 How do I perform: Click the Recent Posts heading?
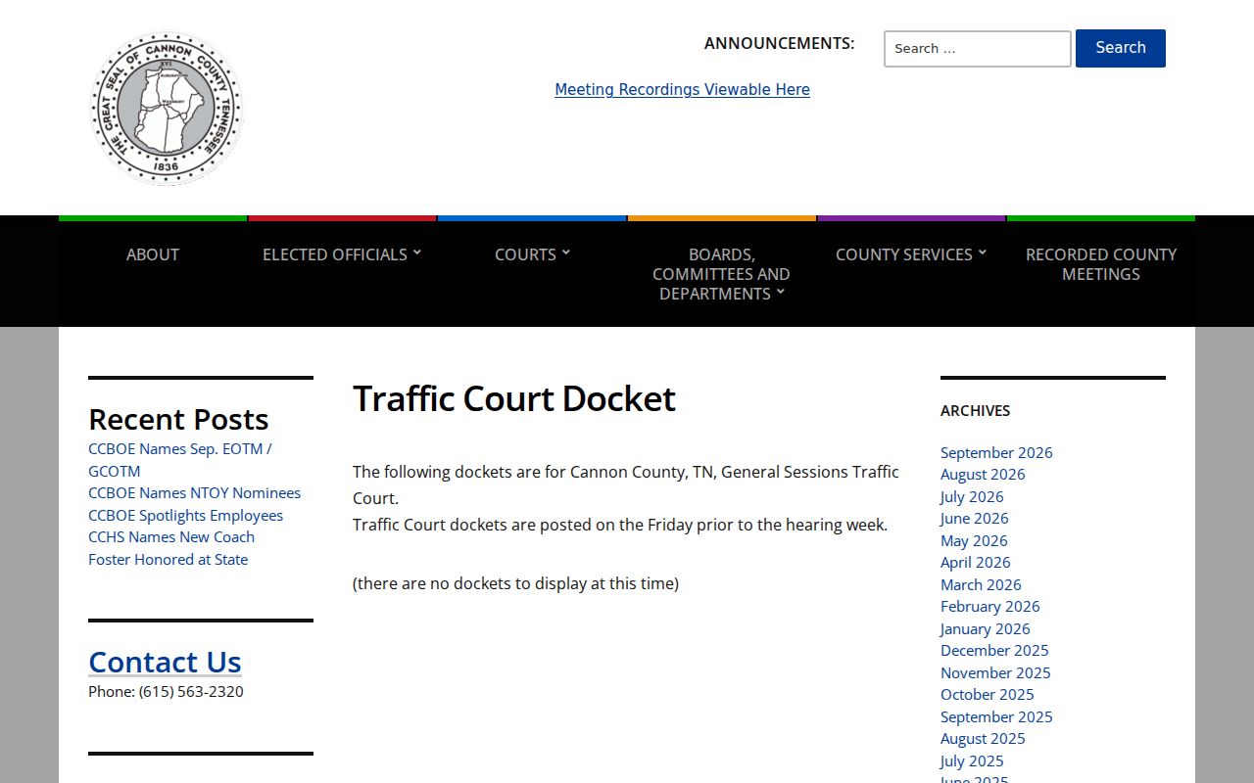(x=178, y=419)
